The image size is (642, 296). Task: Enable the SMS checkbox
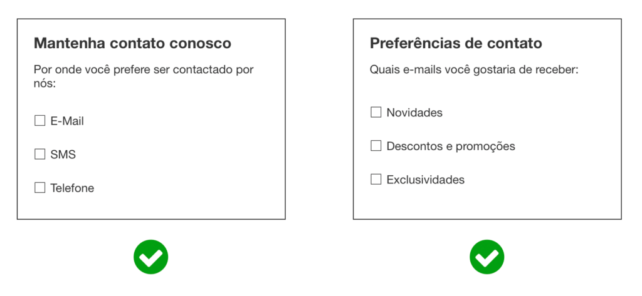(x=40, y=154)
